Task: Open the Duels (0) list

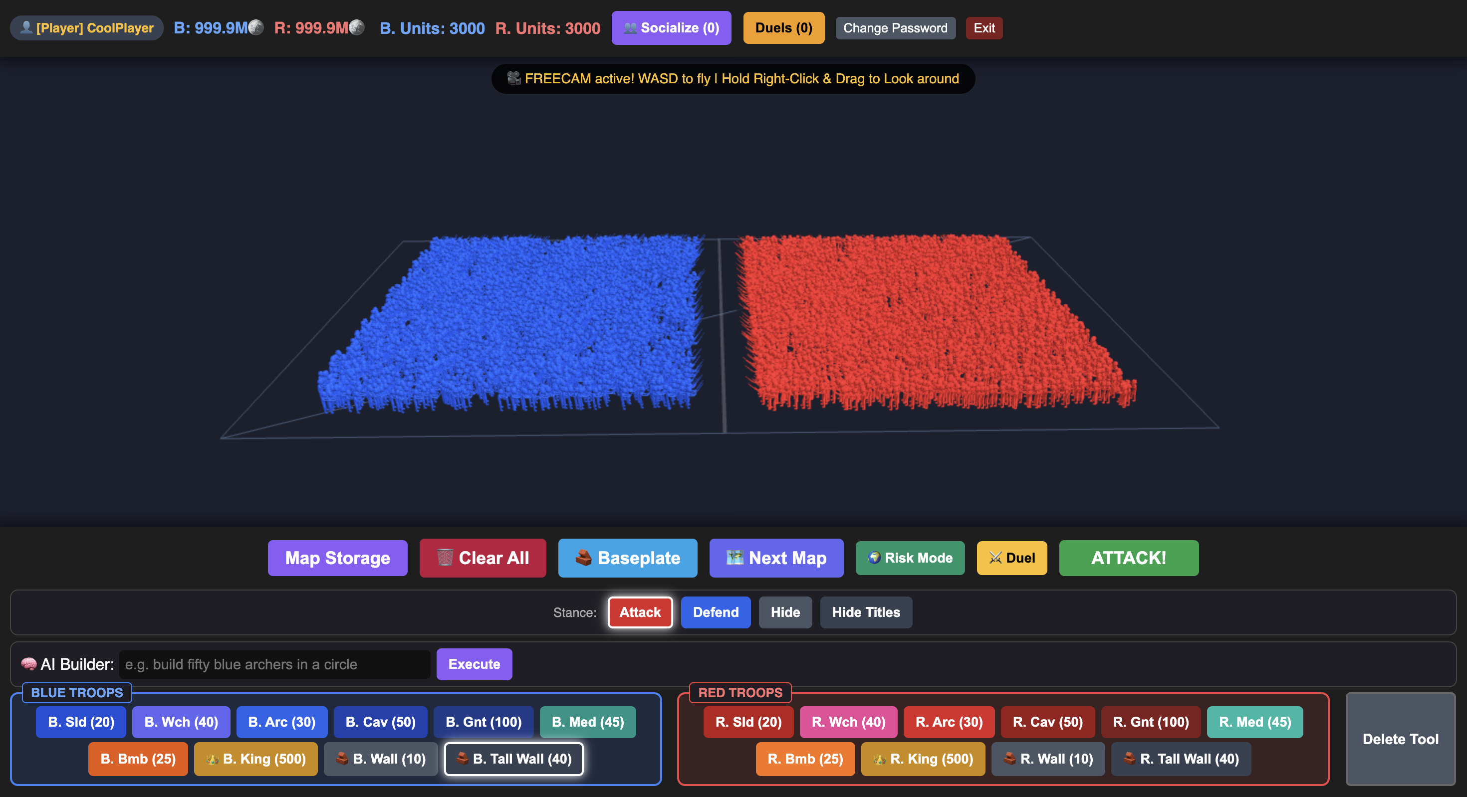Action: [783, 28]
